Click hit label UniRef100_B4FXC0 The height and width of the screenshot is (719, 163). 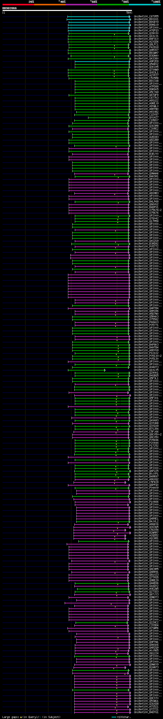(x=146, y=39)
